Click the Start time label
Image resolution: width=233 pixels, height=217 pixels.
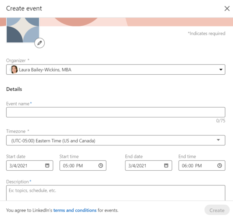point(69,156)
